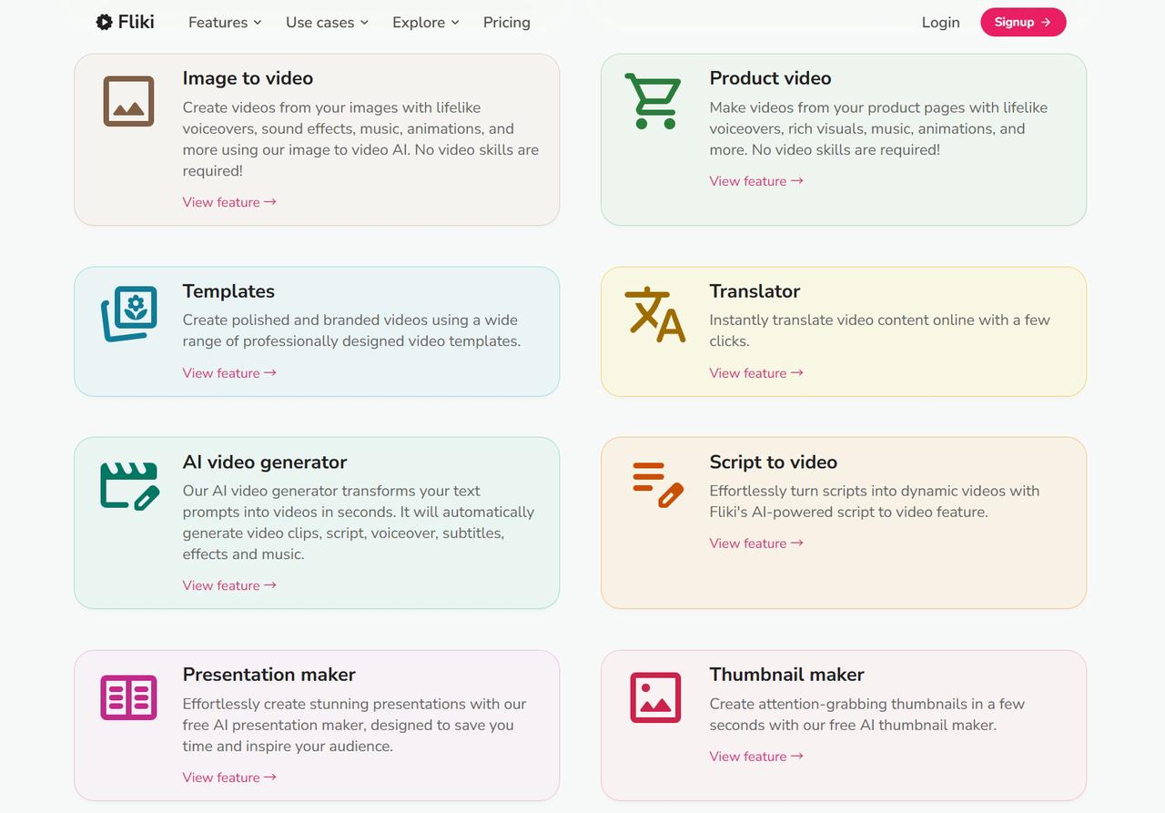Expand the Explore navigation dropdown
Screen dimensions: 1165x813
(425, 22)
